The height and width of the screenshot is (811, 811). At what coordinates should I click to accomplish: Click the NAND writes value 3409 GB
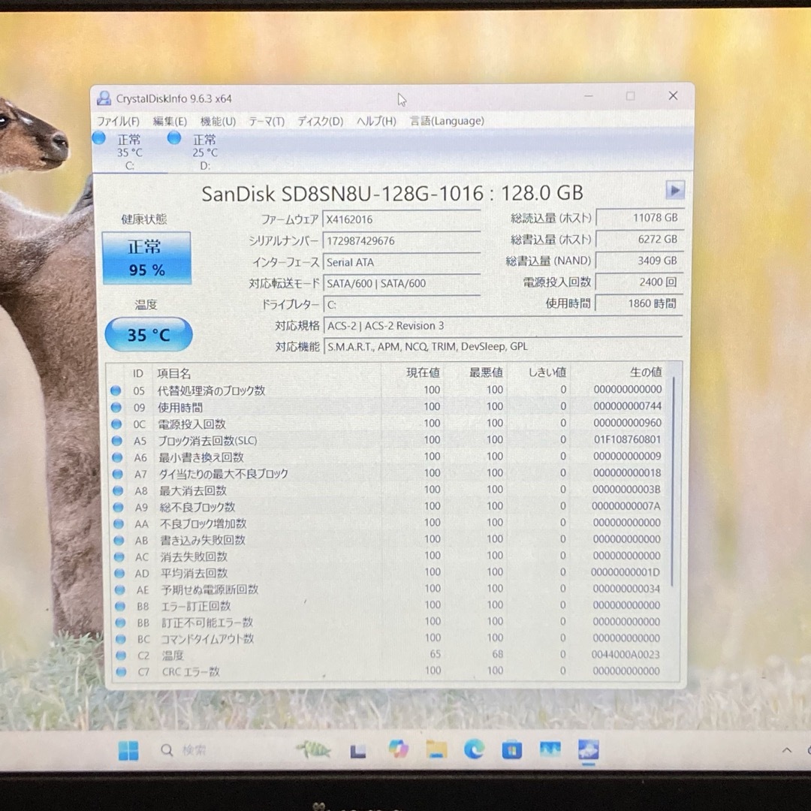coord(640,261)
